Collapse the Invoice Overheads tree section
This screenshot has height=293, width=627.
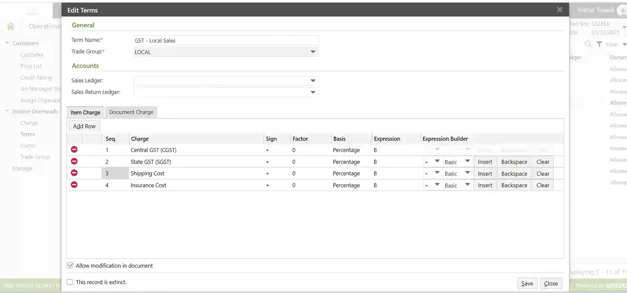(x=7, y=111)
